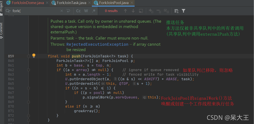The image size is (254, 124).
Task: Close the ForkJoinTask.java tab
Action: pos(89,3)
